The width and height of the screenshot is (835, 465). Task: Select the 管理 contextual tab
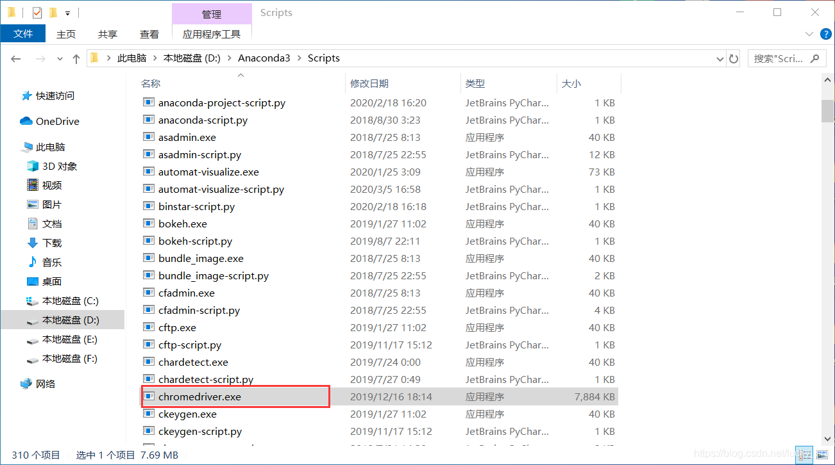click(212, 13)
